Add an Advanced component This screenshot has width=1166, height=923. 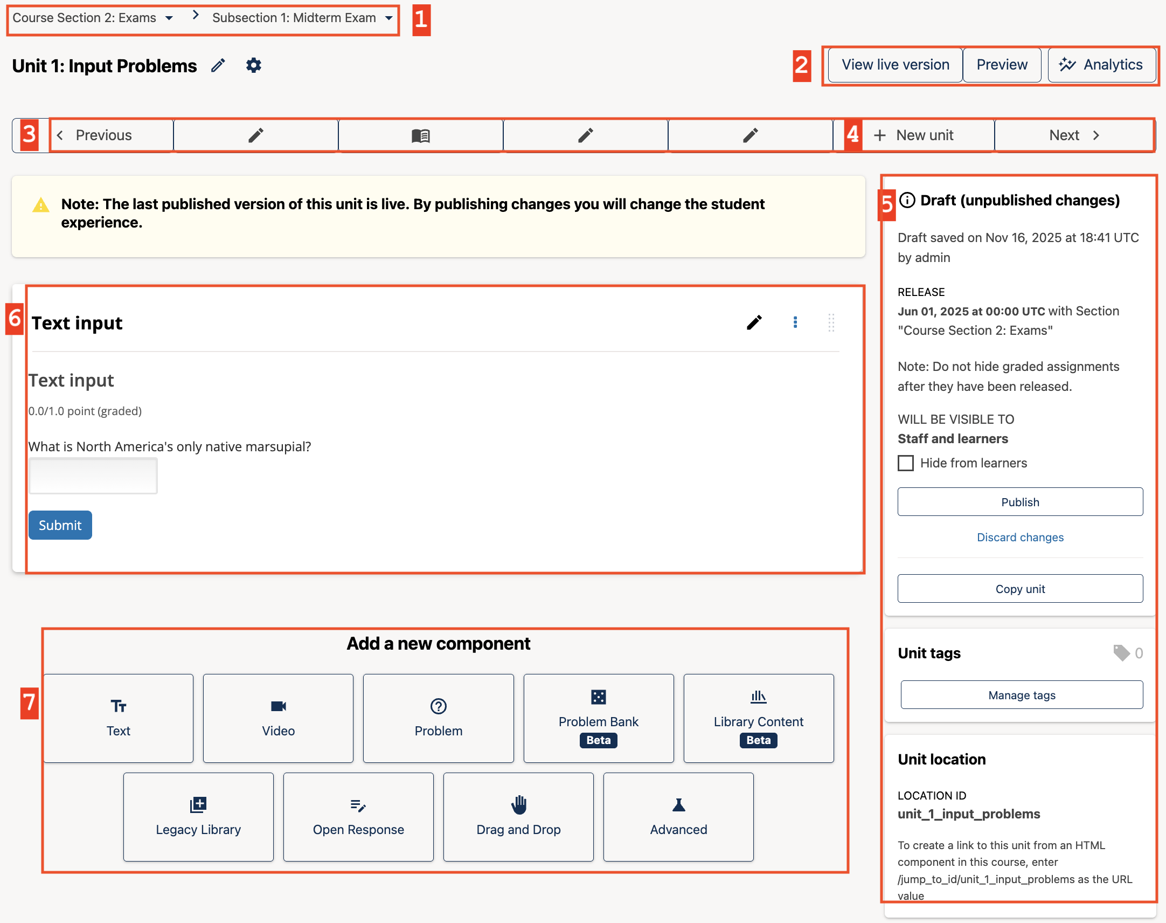pyautogui.click(x=678, y=817)
